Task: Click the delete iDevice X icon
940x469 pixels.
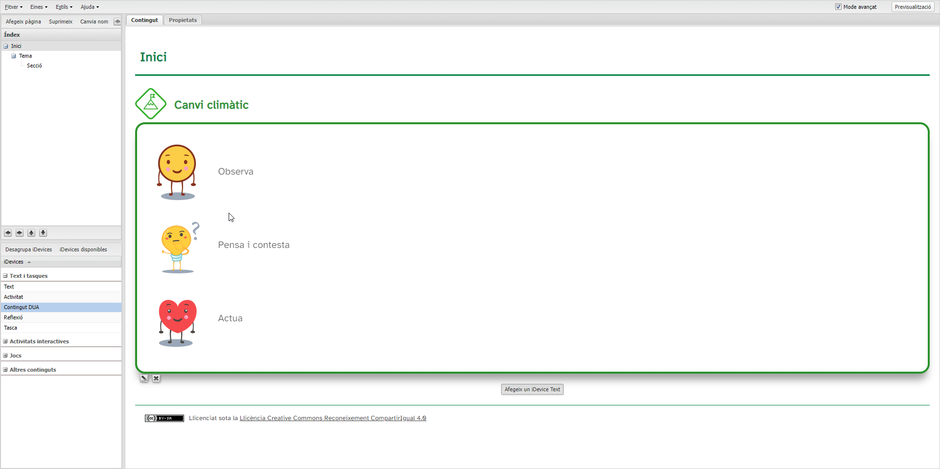Action: 156,379
